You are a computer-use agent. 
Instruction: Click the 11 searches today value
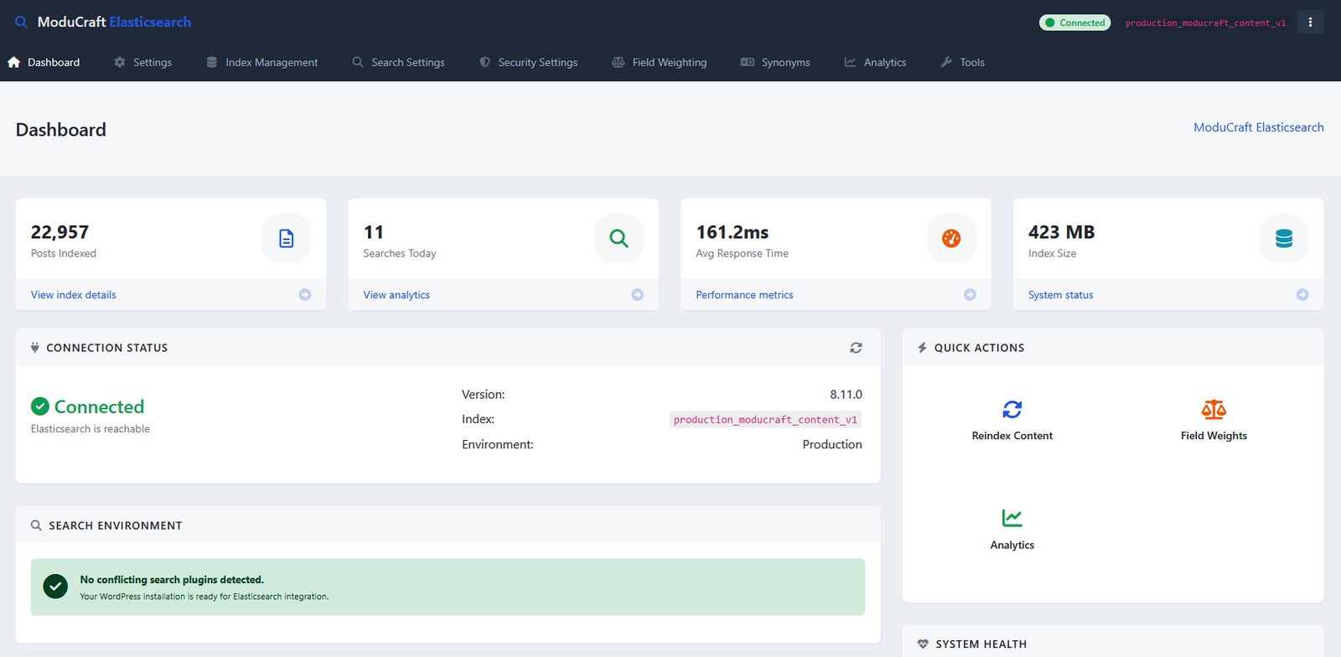(374, 232)
